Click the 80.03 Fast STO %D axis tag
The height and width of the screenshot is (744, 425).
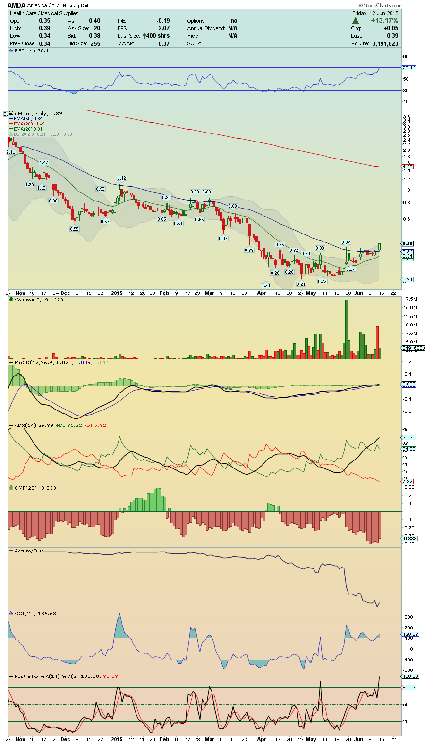(x=409, y=688)
